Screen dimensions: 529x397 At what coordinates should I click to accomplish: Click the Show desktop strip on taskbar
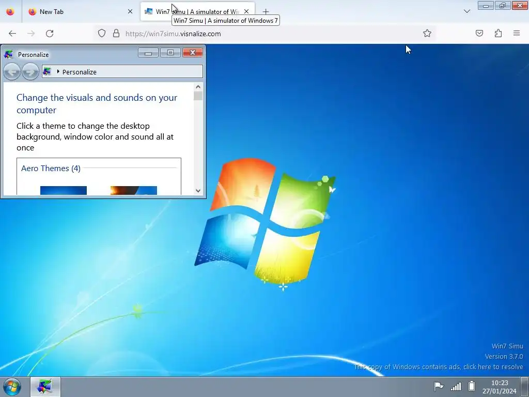pyautogui.click(x=524, y=387)
